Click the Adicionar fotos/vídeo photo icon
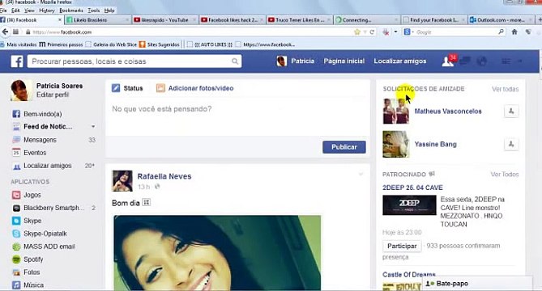542x291 pixels. click(160, 88)
